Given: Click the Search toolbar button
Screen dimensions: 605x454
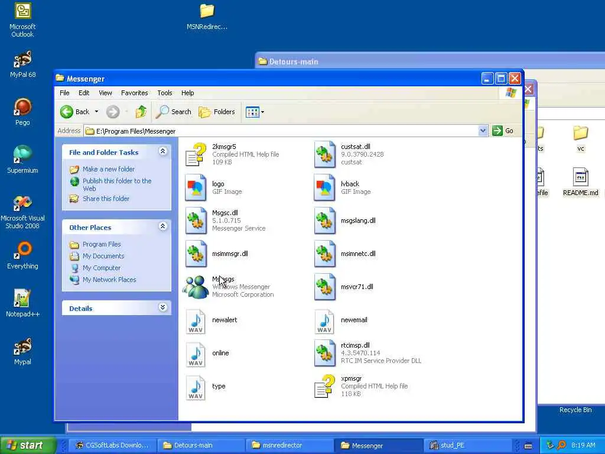Looking at the screenshot, I should (x=174, y=112).
